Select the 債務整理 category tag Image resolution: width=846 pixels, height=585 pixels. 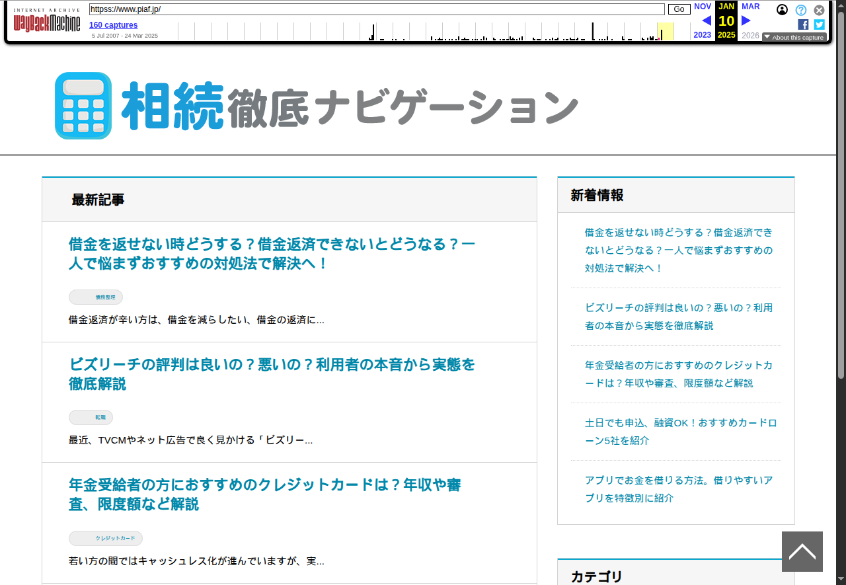click(x=96, y=297)
